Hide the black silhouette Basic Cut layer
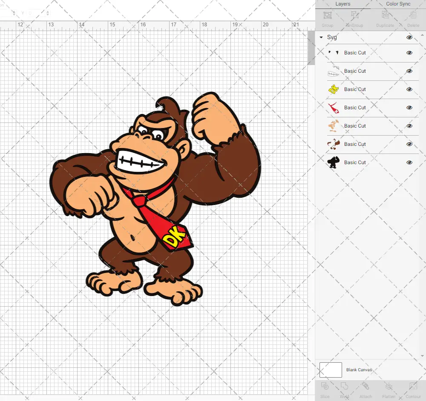The height and width of the screenshot is (401, 426). pos(409,163)
